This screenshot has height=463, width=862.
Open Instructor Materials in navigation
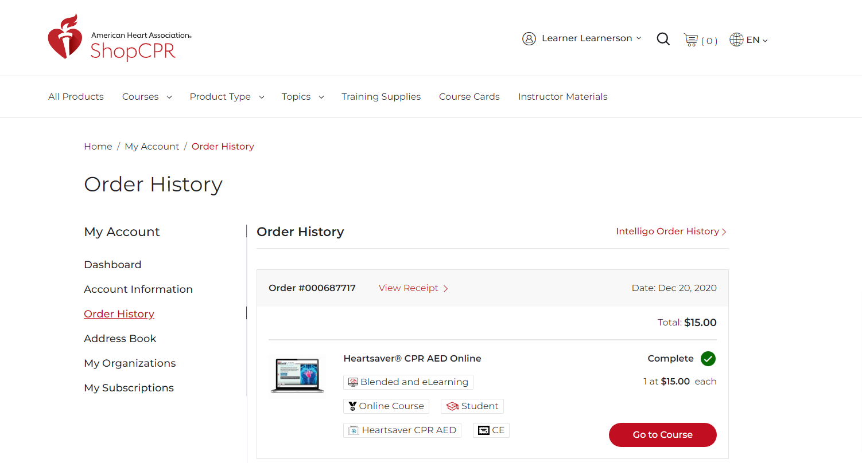click(x=562, y=97)
